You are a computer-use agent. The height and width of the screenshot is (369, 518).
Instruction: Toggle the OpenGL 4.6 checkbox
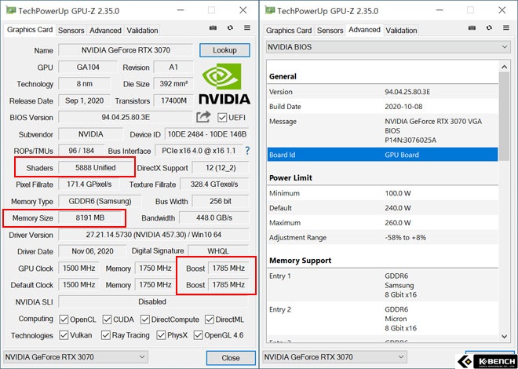pos(198,335)
